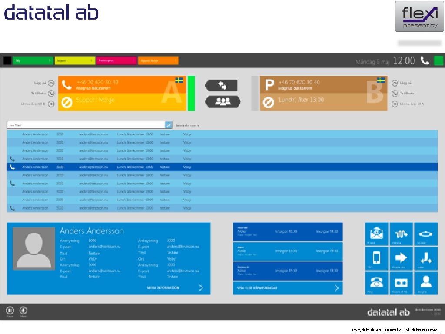The image size is (445, 334).
Task: Click the waveform tile with the arrow
Action: (401, 234)
